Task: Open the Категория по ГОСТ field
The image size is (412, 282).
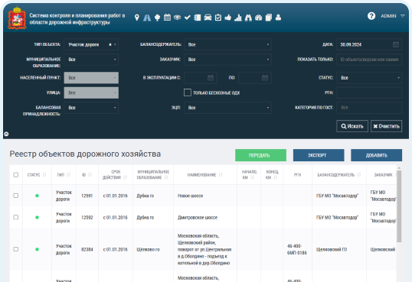Action: (x=369, y=108)
